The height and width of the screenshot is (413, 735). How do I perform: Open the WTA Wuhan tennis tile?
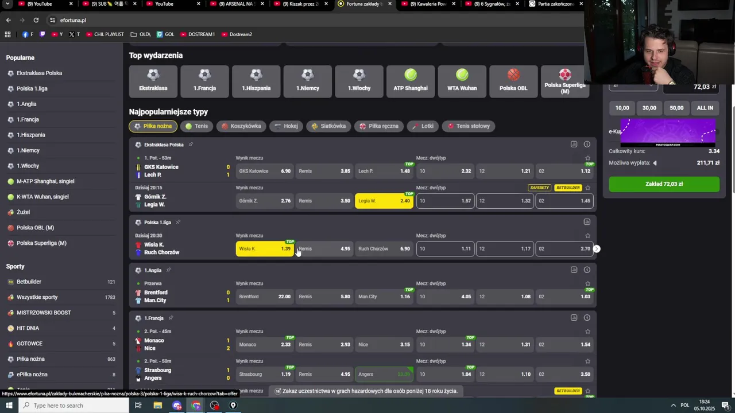tap(462, 81)
